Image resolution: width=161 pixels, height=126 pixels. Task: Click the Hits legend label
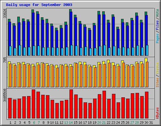pos(157,13)
